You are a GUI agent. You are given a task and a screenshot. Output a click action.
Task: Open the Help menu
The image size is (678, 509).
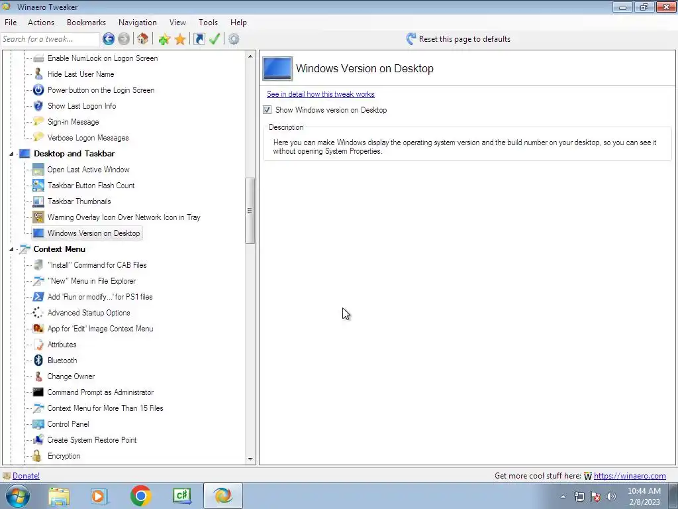(x=238, y=23)
